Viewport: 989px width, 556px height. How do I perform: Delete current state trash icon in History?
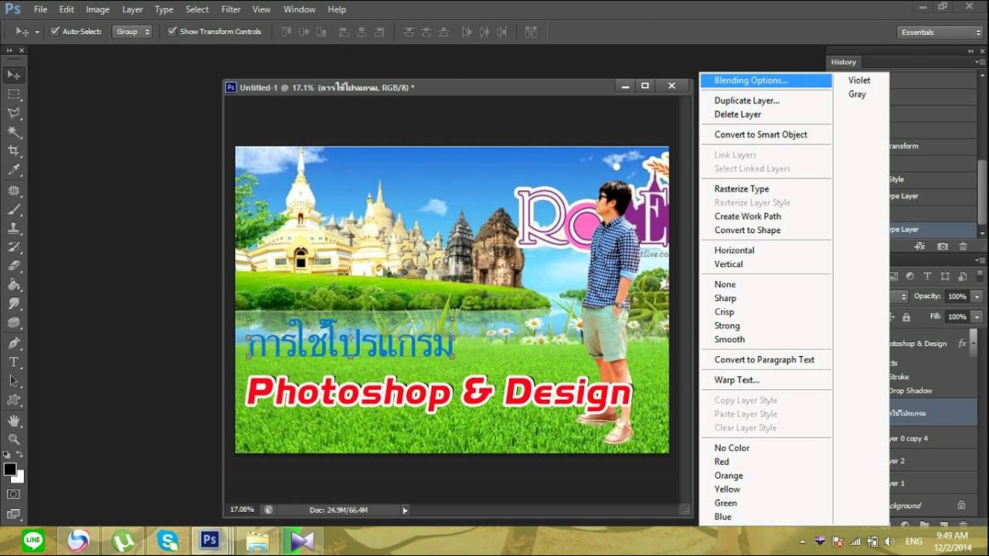pyautogui.click(x=963, y=246)
